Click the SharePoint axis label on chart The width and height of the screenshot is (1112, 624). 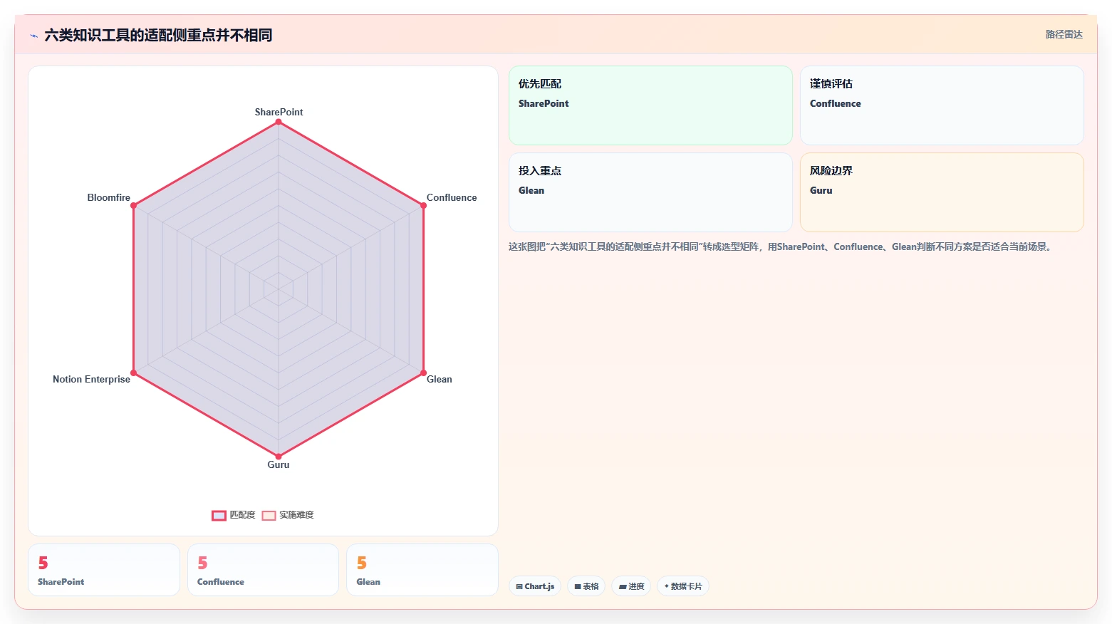[x=279, y=112]
